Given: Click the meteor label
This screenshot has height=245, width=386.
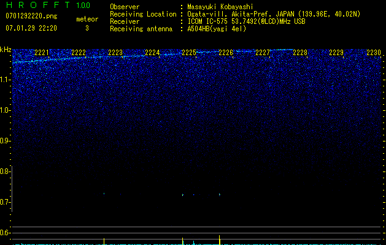Looking at the screenshot, I should 87,19.
